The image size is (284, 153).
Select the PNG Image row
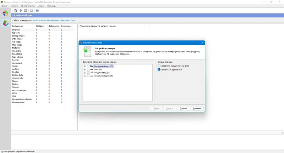point(42,45)
